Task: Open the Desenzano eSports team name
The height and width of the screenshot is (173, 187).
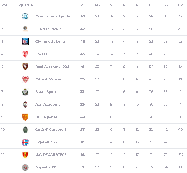Action: coord(53,16)
